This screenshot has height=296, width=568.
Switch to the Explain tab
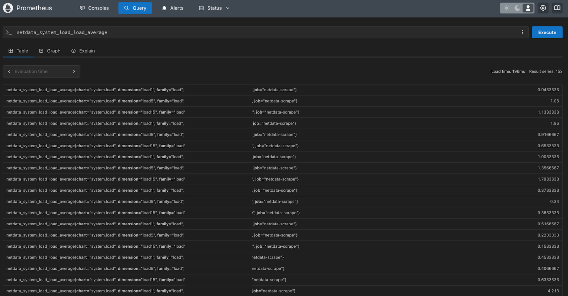[x=83, y=51]
